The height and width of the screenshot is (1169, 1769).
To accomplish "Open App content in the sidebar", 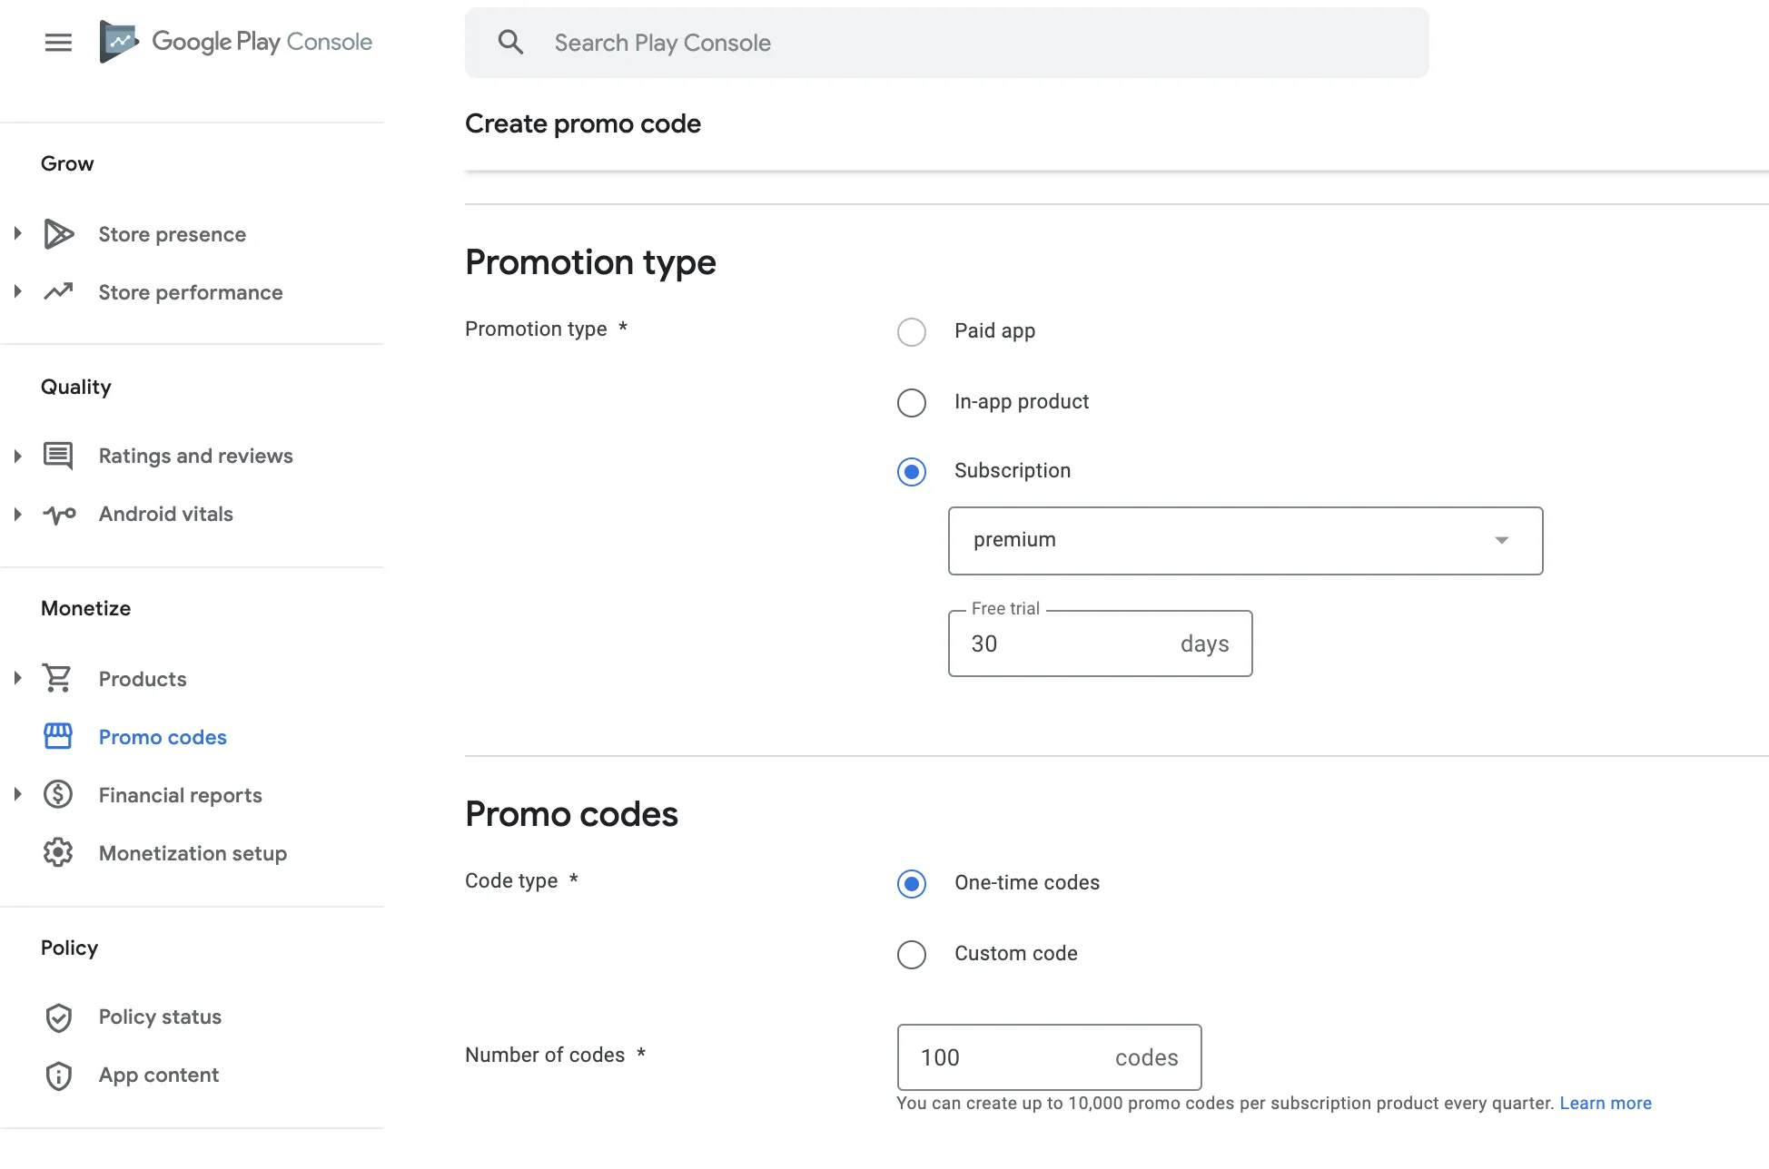I will coord(158,1076).
